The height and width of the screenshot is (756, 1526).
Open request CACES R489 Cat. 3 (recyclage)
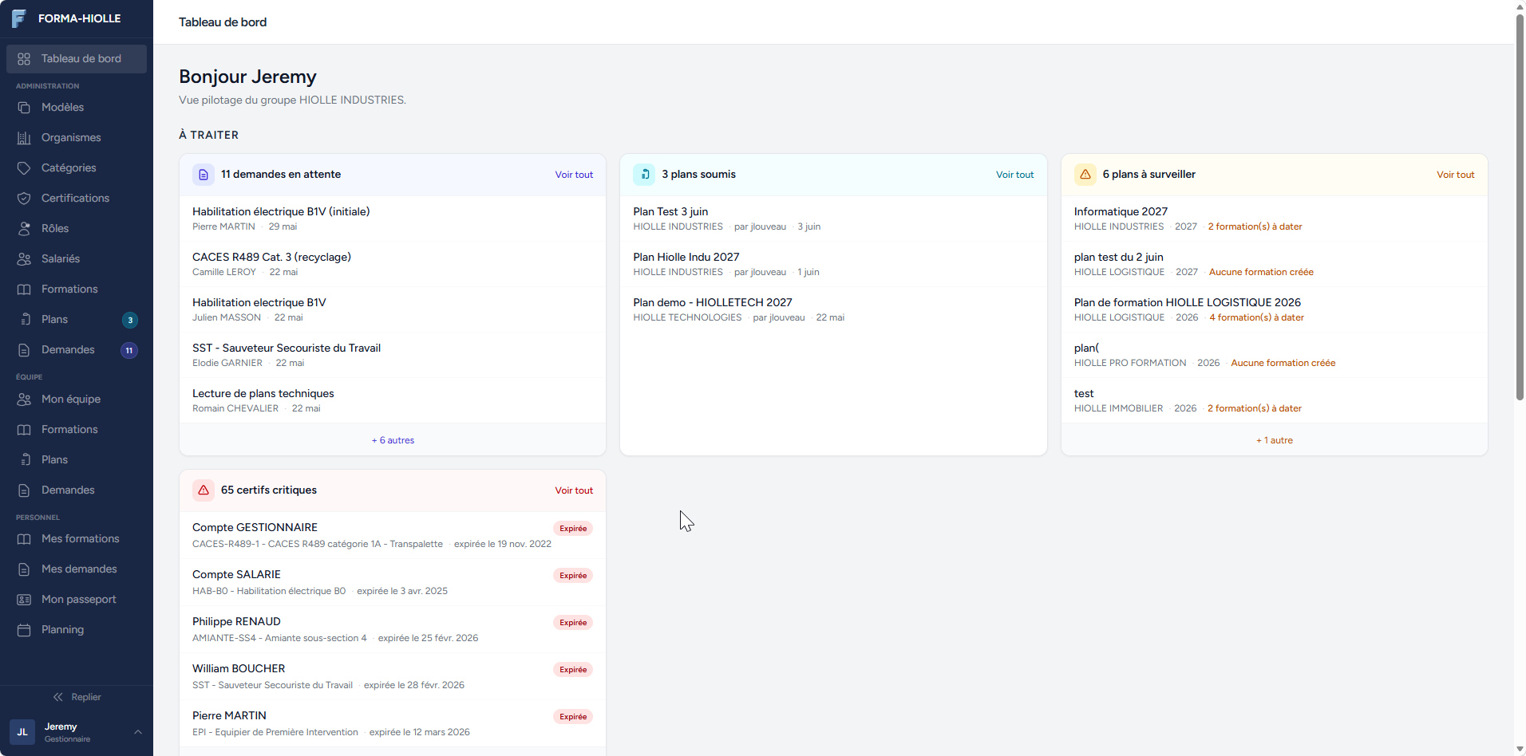click(x=393, y=264)
